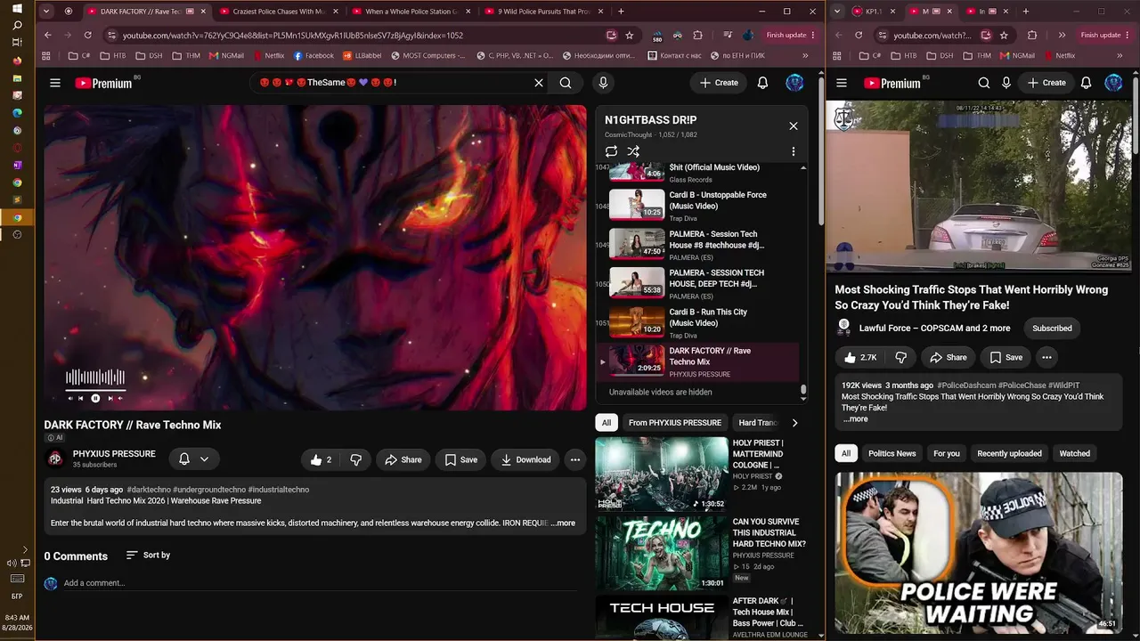
Task: Save the DARK FACTORY video to a playlist
Action: click(461, 459)
